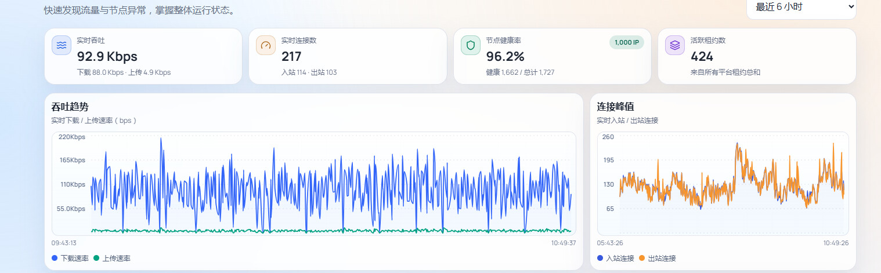Click the node health shield icon
881x273 pixels.
click(x=471, y=45)
